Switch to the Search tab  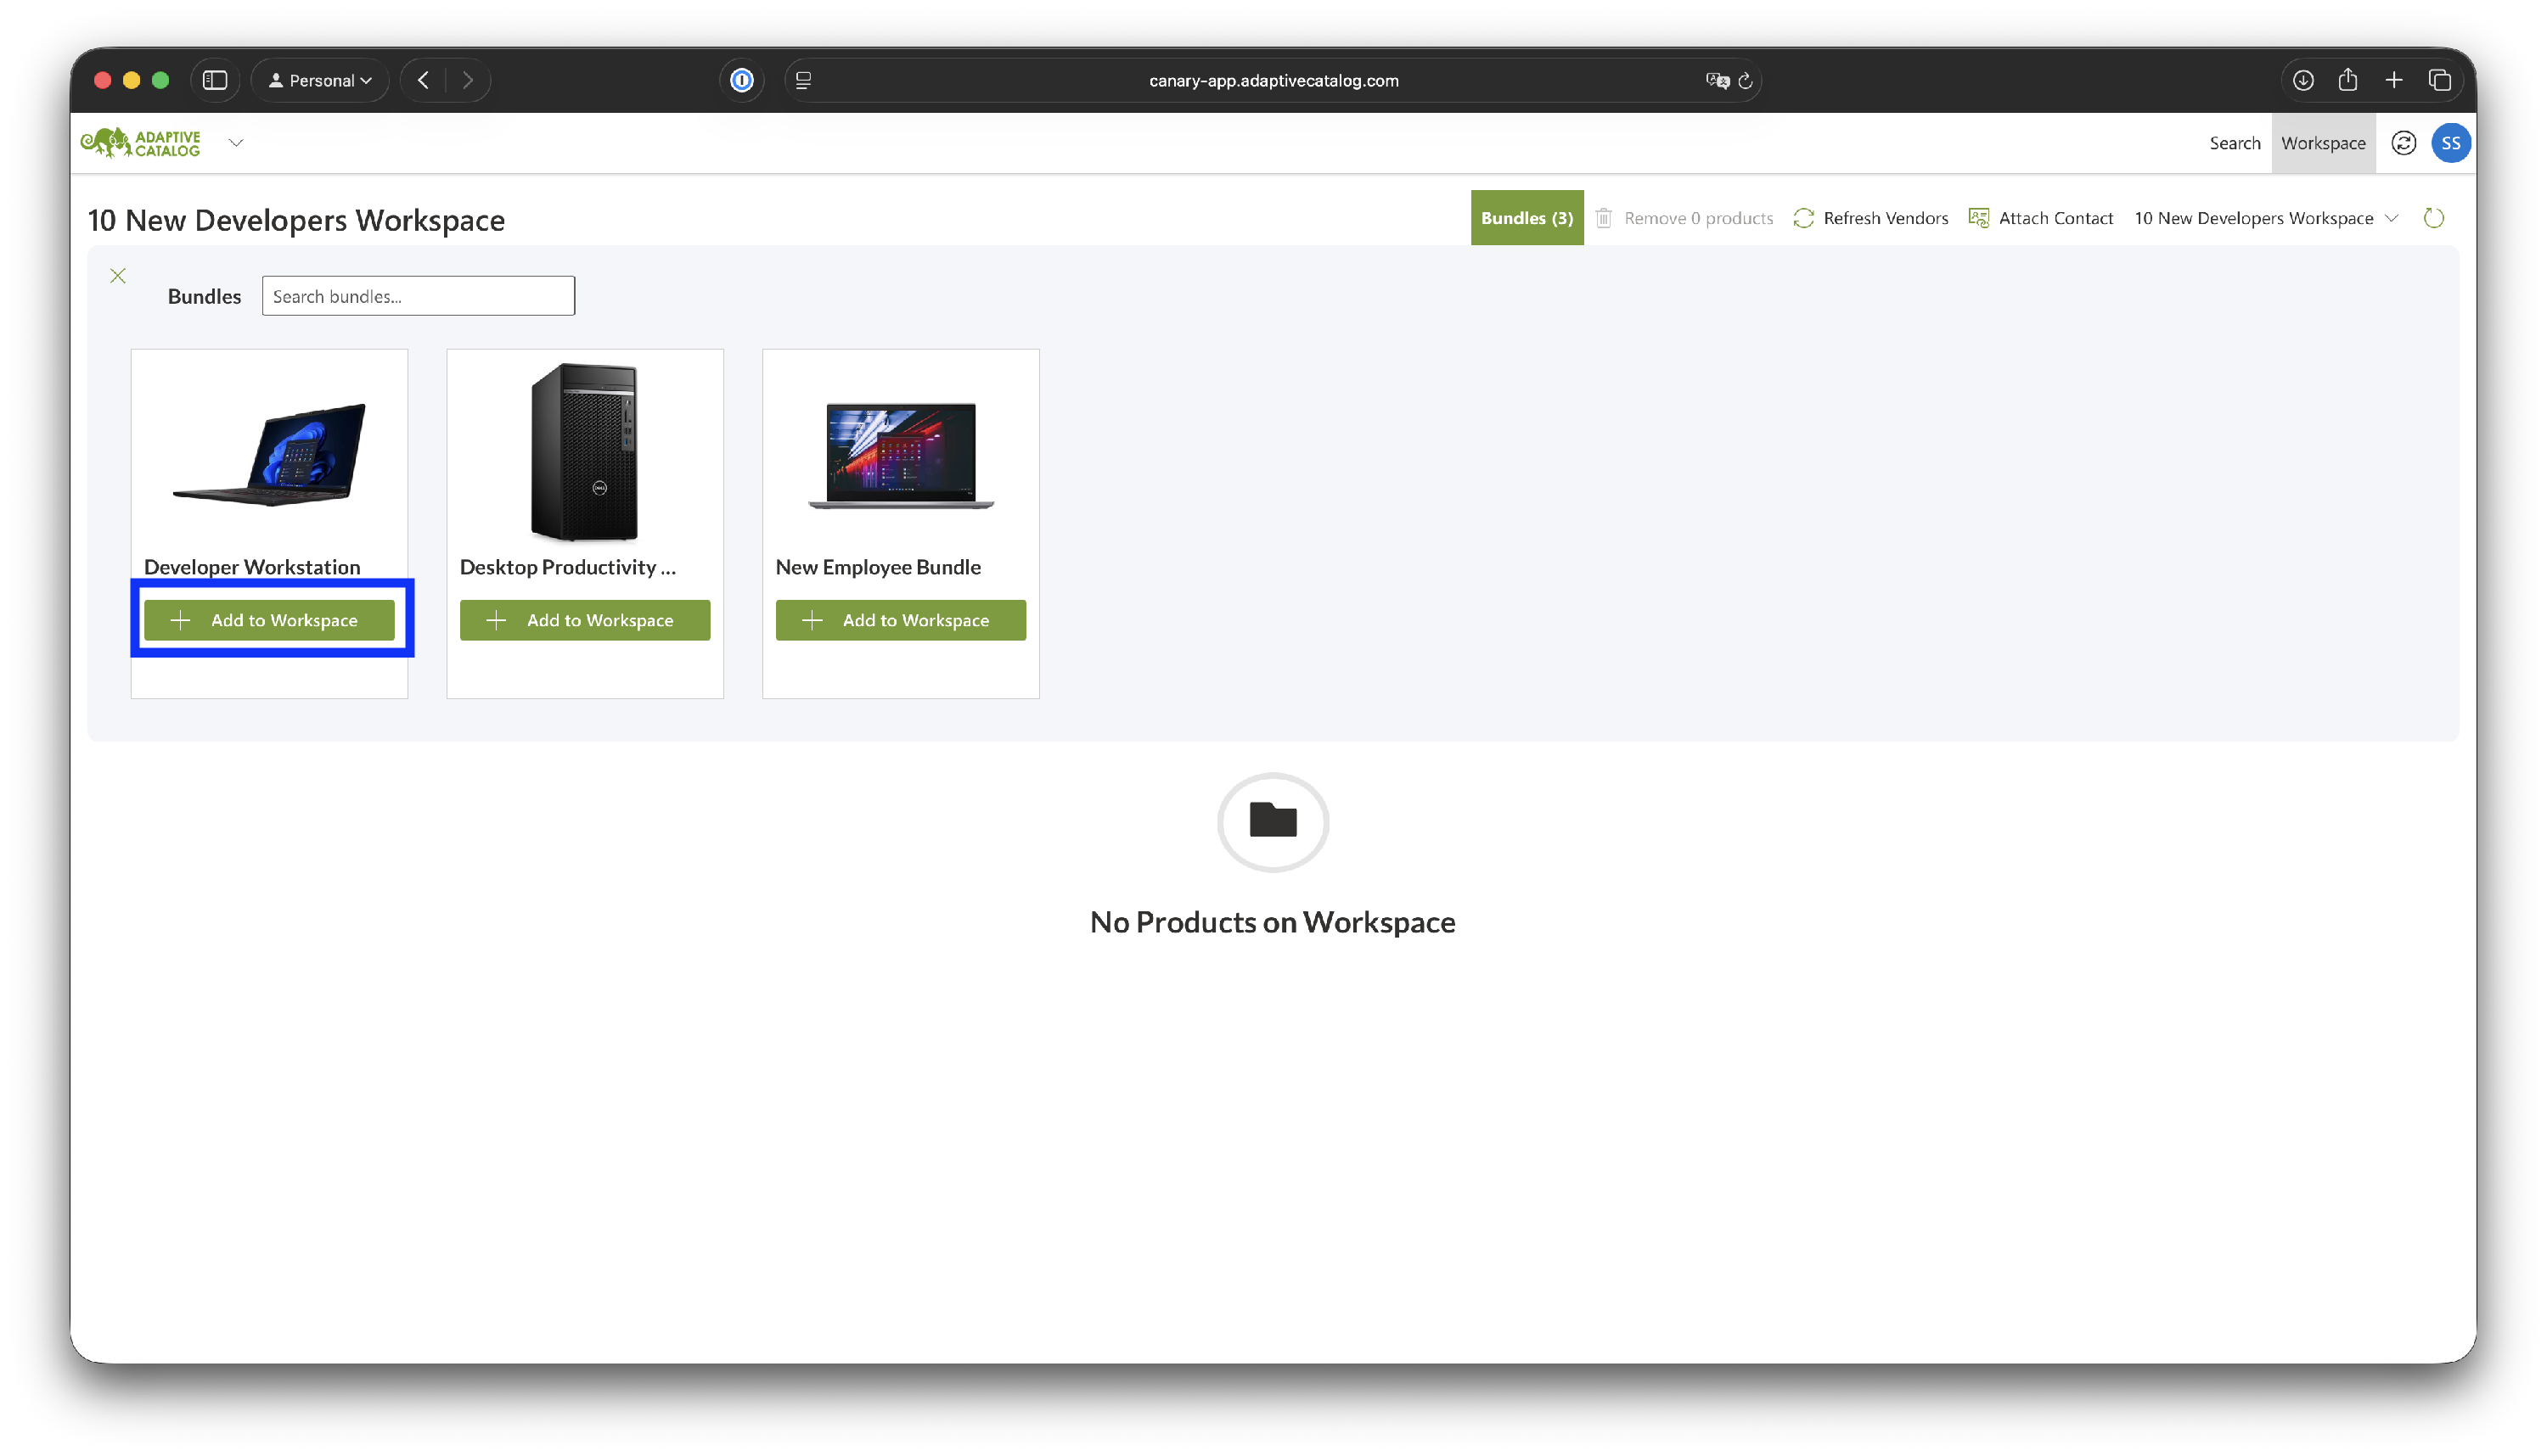tap(2234, 143)
